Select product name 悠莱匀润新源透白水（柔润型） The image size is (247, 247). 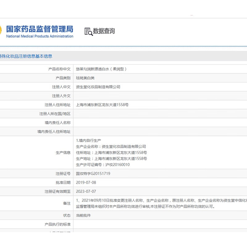coord(101,69)
